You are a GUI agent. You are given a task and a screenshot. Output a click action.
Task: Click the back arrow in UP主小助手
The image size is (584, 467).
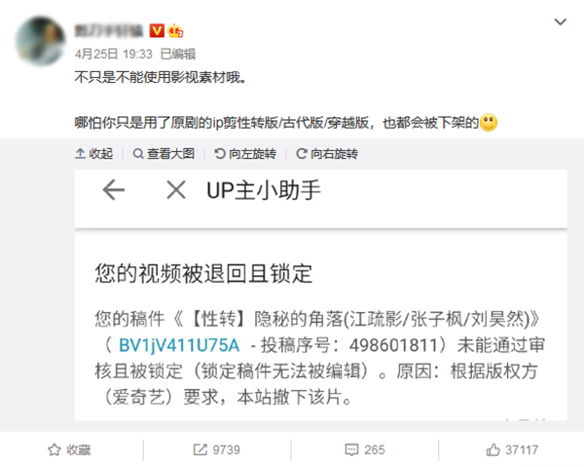(x=113, y=190)
